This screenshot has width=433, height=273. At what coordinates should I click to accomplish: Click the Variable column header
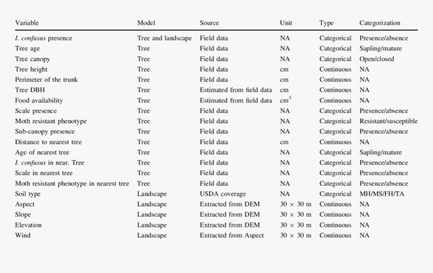27,23
